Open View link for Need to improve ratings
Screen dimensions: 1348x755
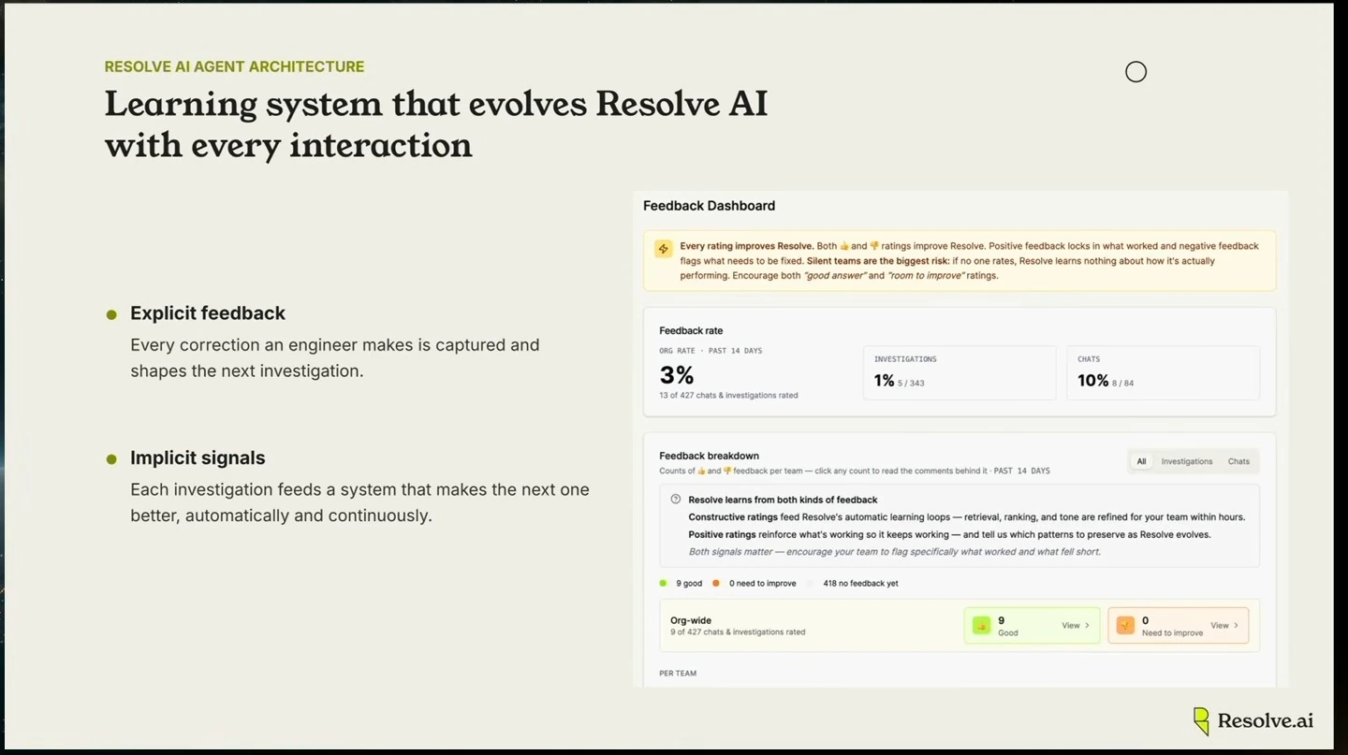point(1224,625)
